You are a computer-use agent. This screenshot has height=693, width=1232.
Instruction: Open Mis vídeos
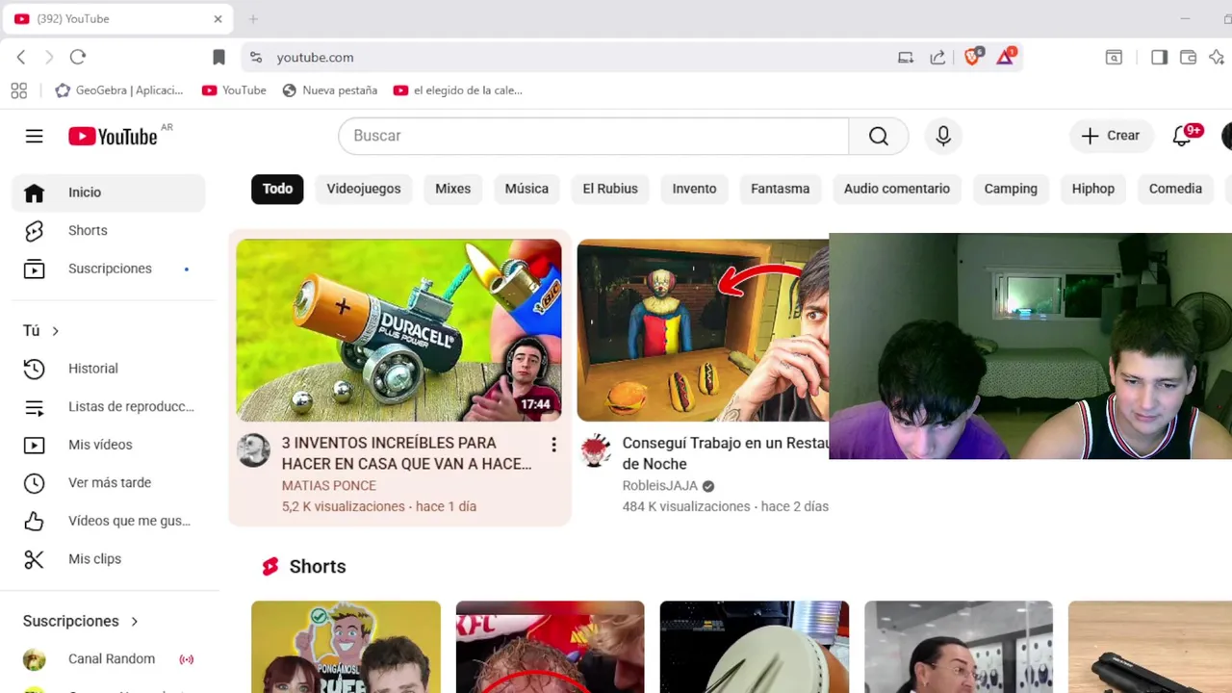click(x=109, y=445)
